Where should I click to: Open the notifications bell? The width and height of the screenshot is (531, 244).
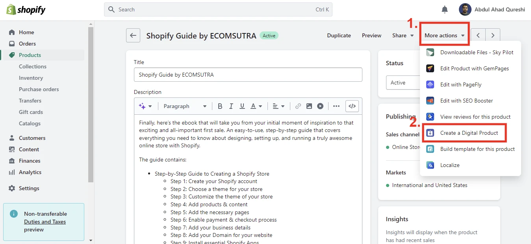click(x=445, y=9)
